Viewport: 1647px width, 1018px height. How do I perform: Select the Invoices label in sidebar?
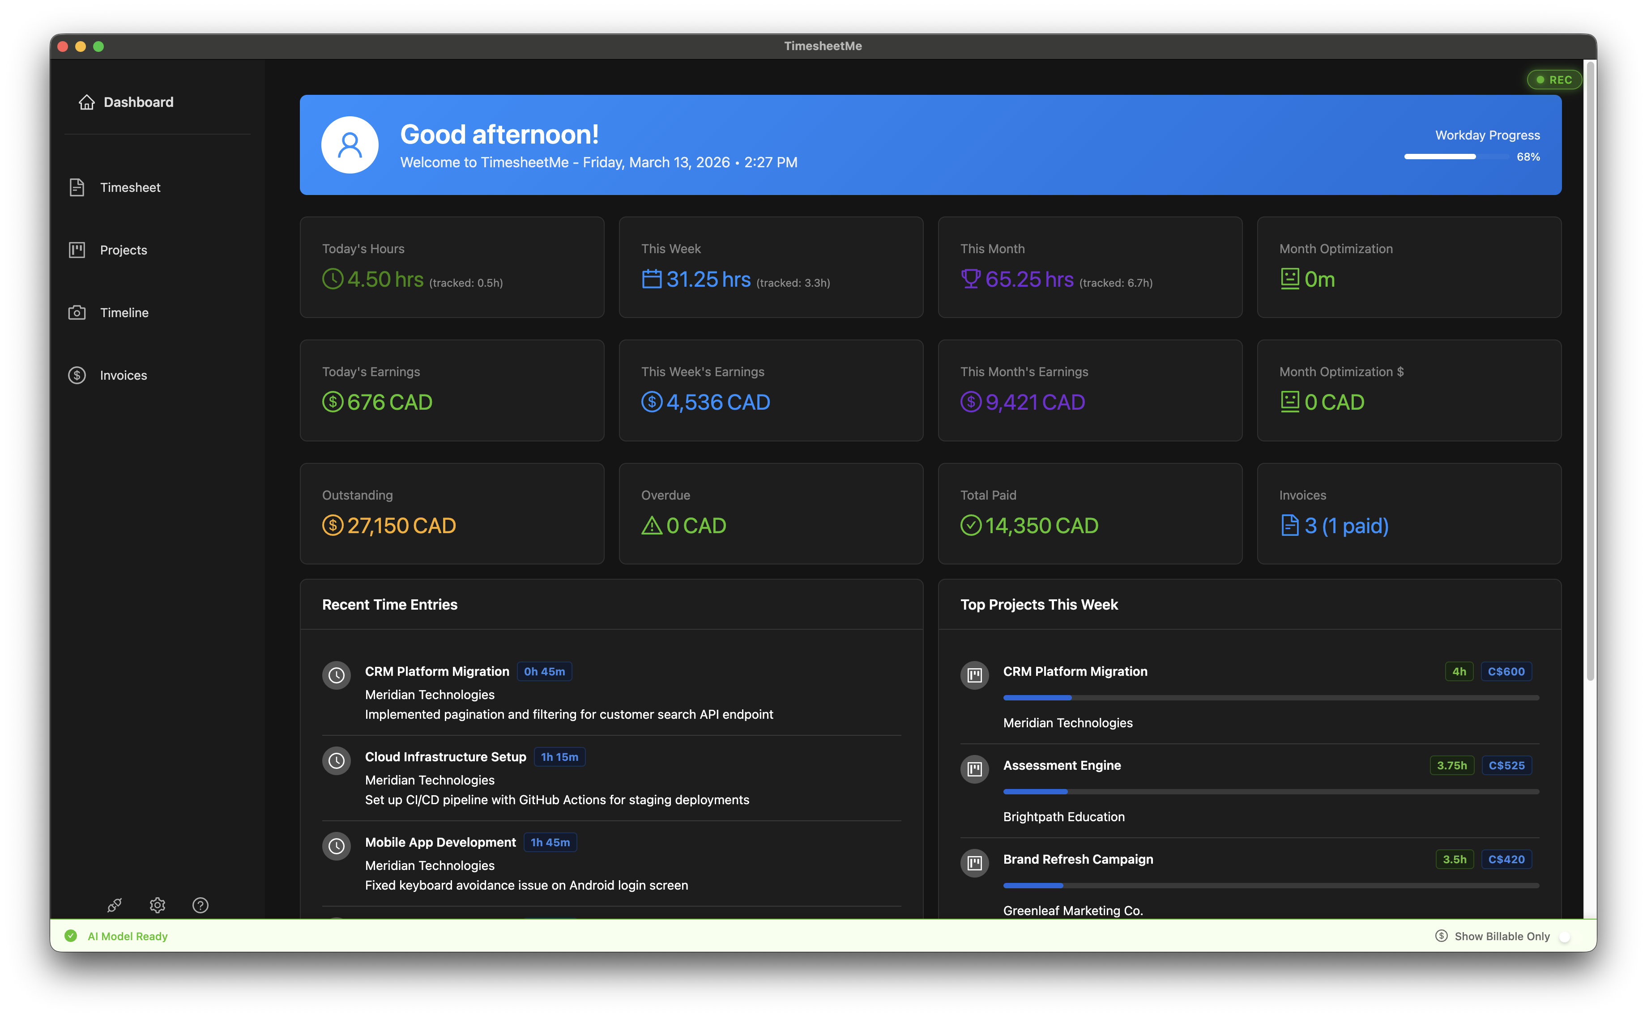click(123, 375)
